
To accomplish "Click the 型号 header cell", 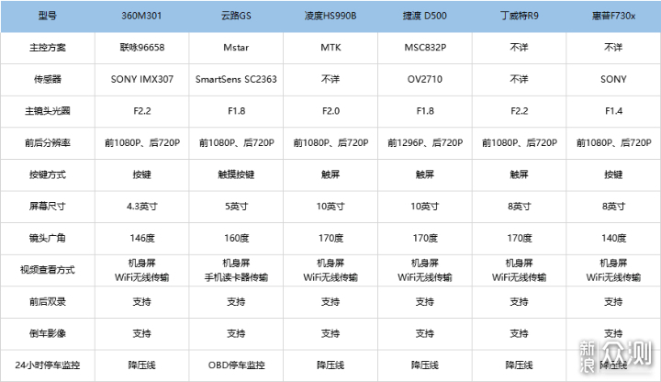I will tap(47, 16).
